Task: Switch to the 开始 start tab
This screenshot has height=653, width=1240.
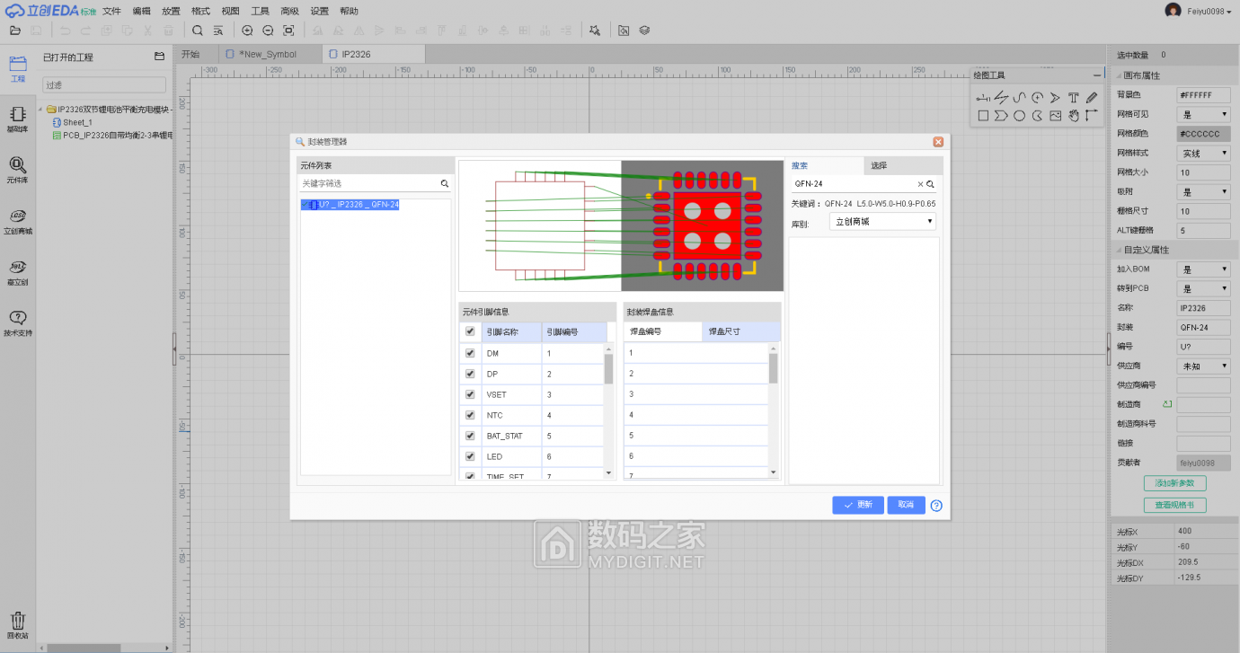Action: click(190, 54)
